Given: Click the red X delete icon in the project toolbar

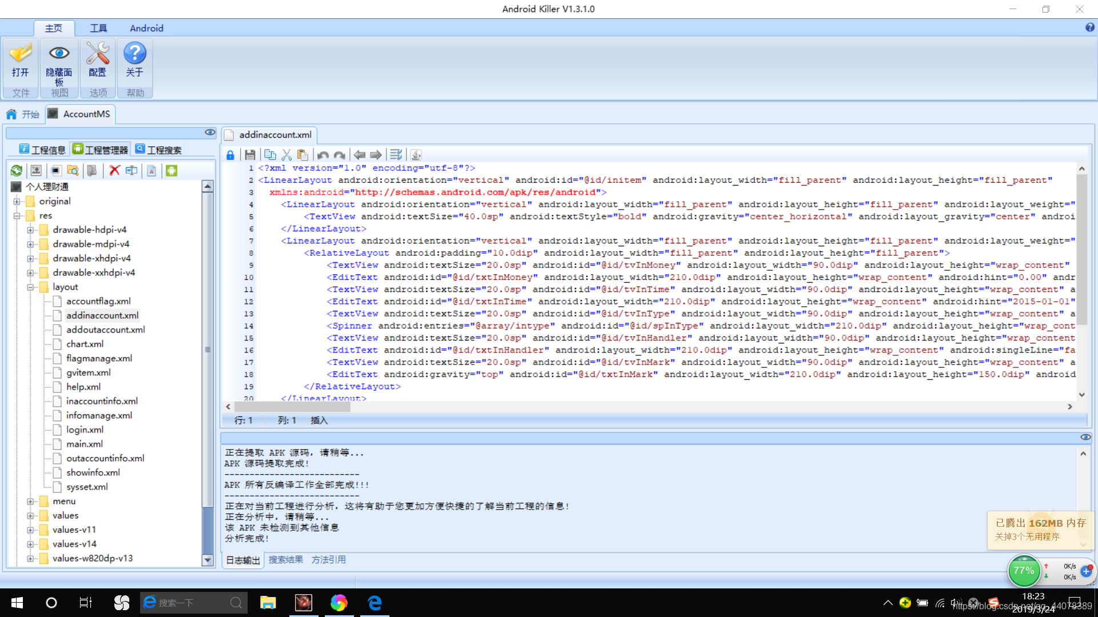Looking at the screenshot, I should pyautogui.click(x=114, y=170).
